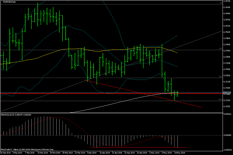Click the MACD indicator label text

16,115
